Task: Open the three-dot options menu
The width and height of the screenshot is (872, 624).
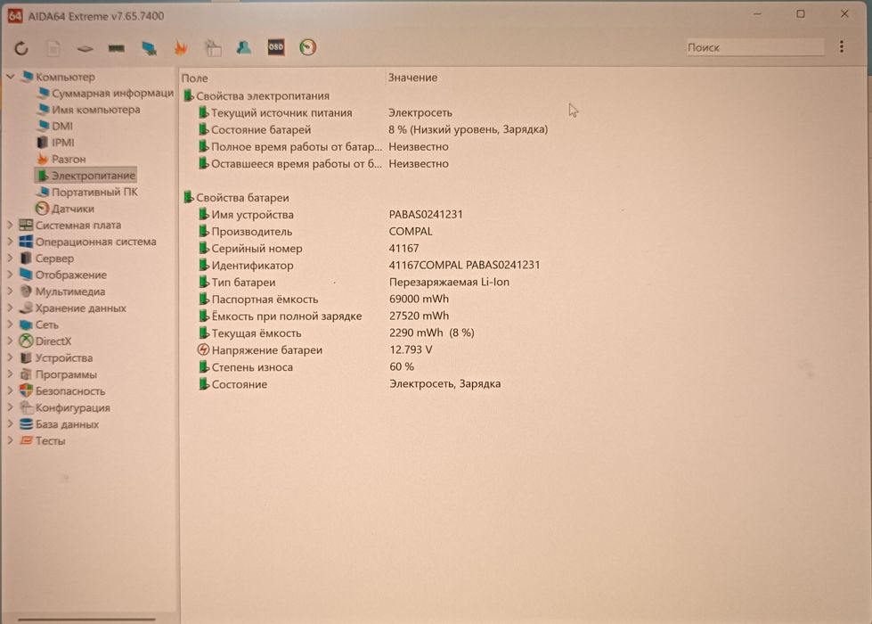Action: (842, 46)
